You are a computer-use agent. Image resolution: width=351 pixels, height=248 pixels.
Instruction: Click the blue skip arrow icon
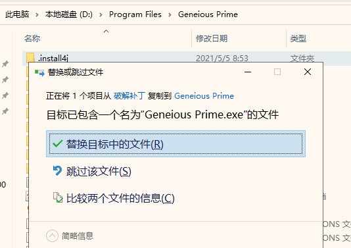pyautogui.click(x=57, y=171)
